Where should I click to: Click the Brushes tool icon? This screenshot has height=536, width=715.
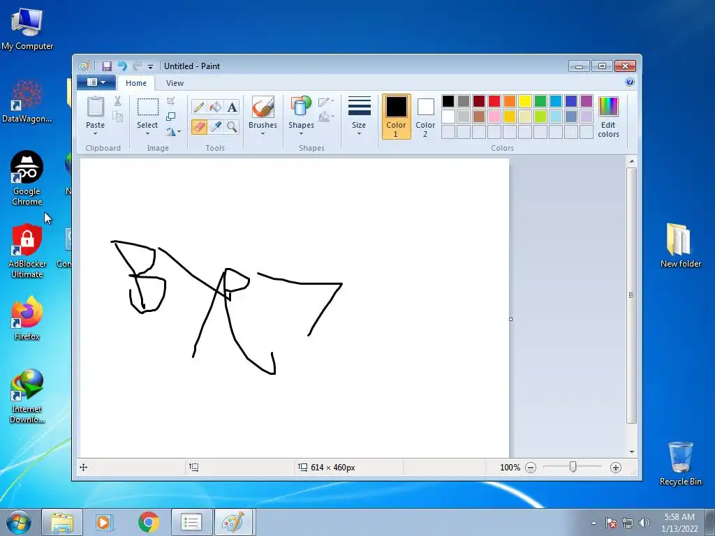(x=263, y=107)
